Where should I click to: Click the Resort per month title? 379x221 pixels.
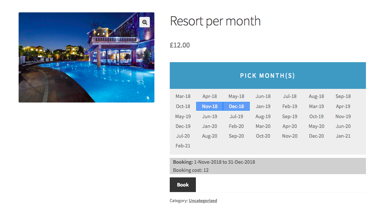215,21
